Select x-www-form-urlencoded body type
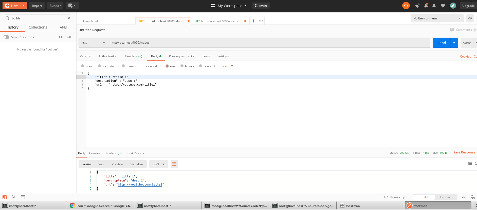 [x=123, y=66]
